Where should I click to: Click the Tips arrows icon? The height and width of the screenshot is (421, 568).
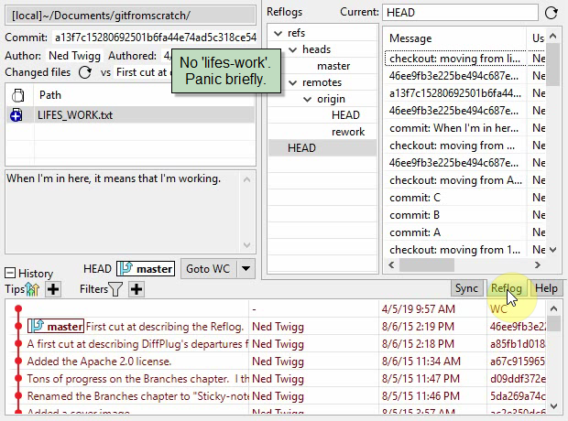[34, 289]
